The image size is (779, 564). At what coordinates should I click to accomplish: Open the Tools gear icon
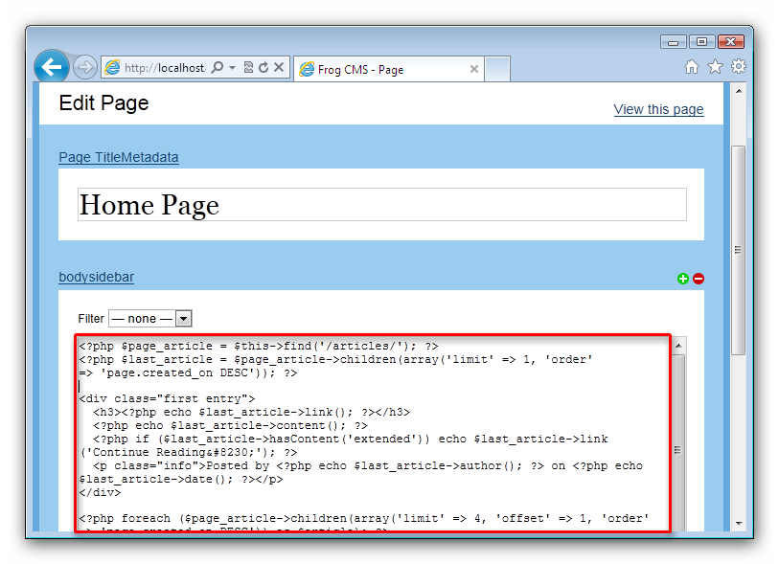click(738, 67)
